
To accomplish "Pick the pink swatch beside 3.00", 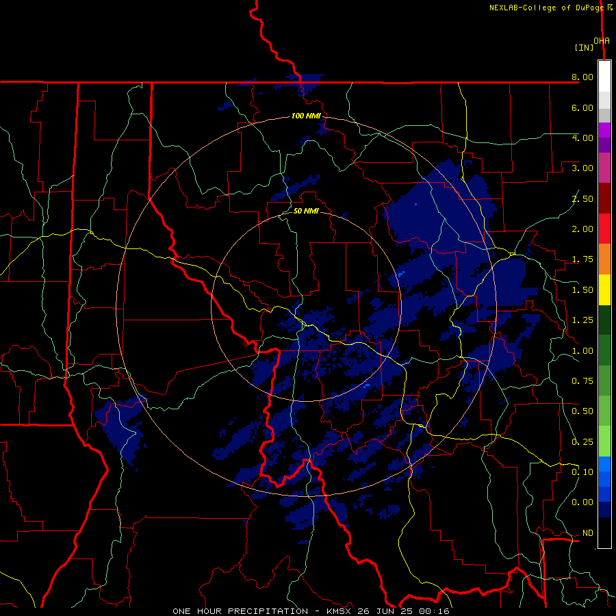I will (604, 168).
